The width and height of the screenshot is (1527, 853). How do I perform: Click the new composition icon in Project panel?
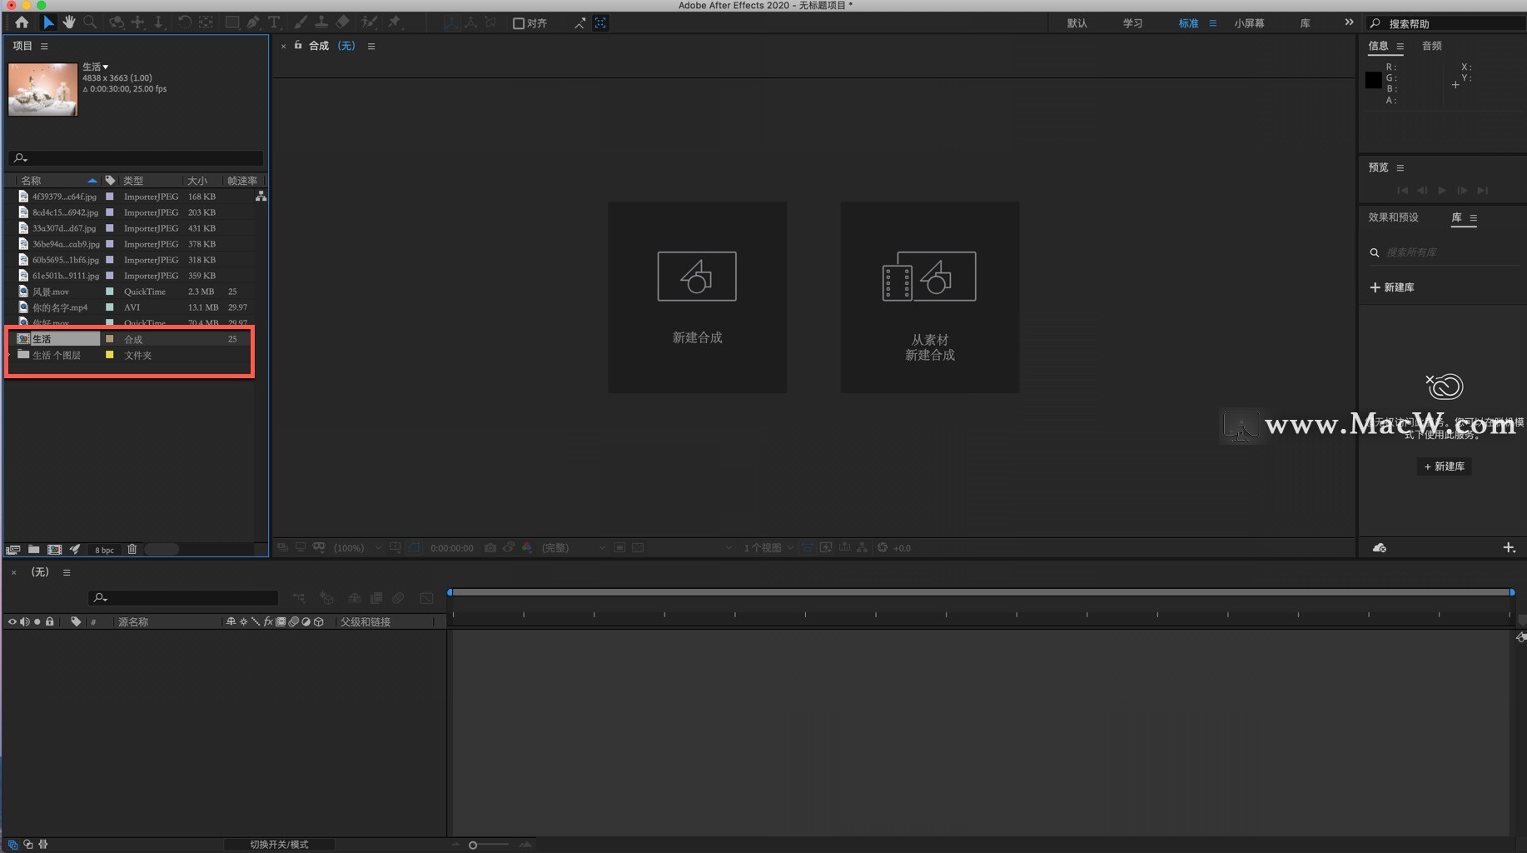54,550
